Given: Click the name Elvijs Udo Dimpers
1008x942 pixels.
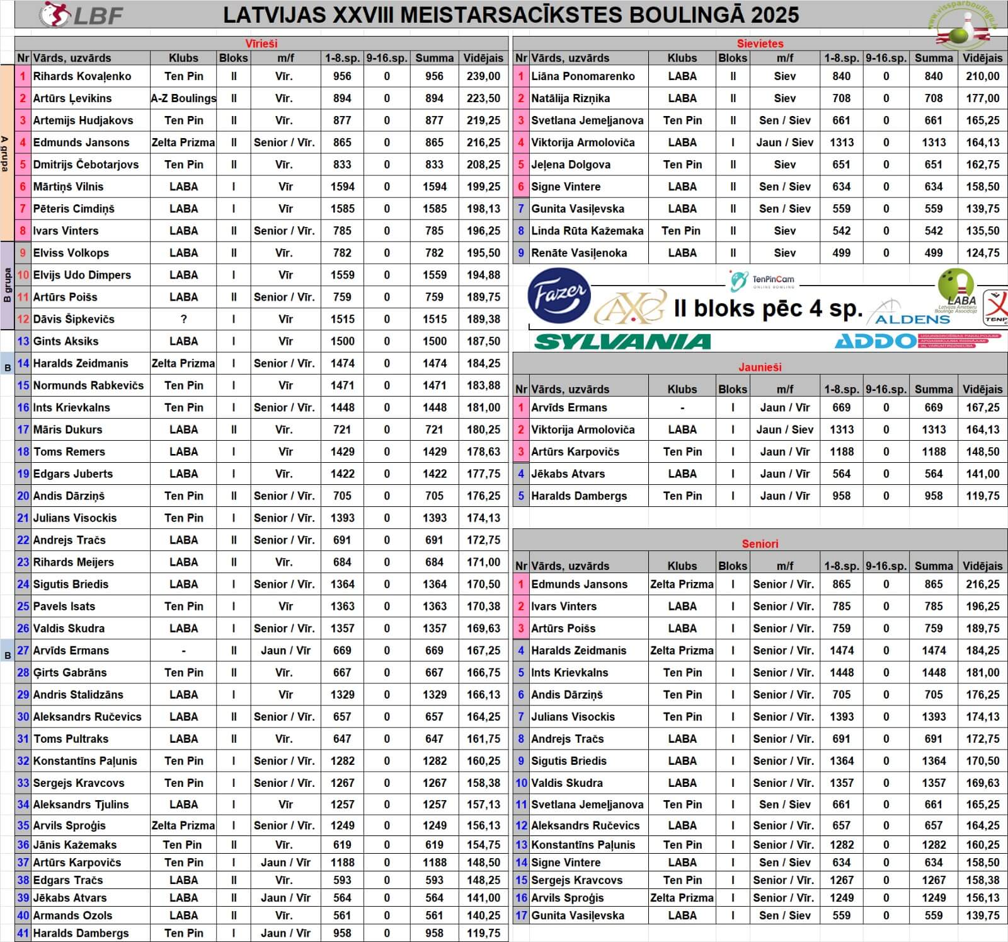Looking at the screenshot, I should (x=82, y=275).
